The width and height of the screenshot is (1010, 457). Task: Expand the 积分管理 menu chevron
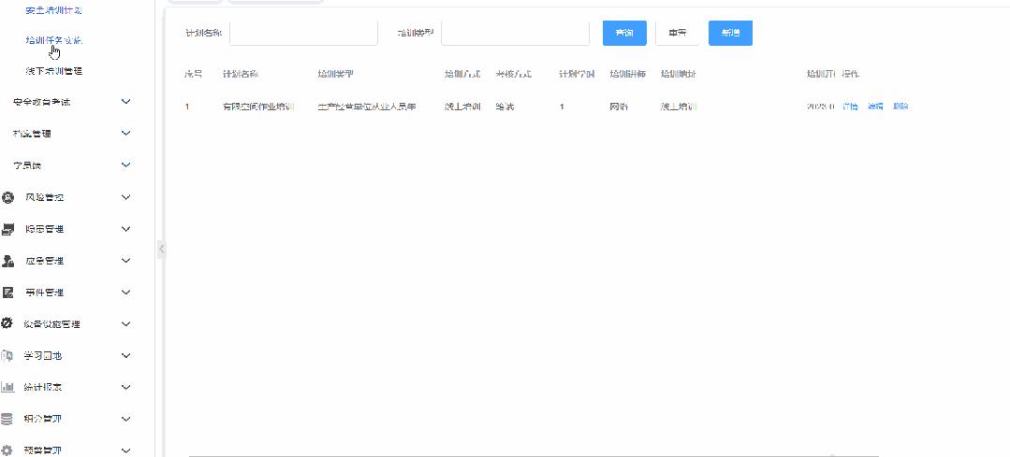[x=126, y=419]
